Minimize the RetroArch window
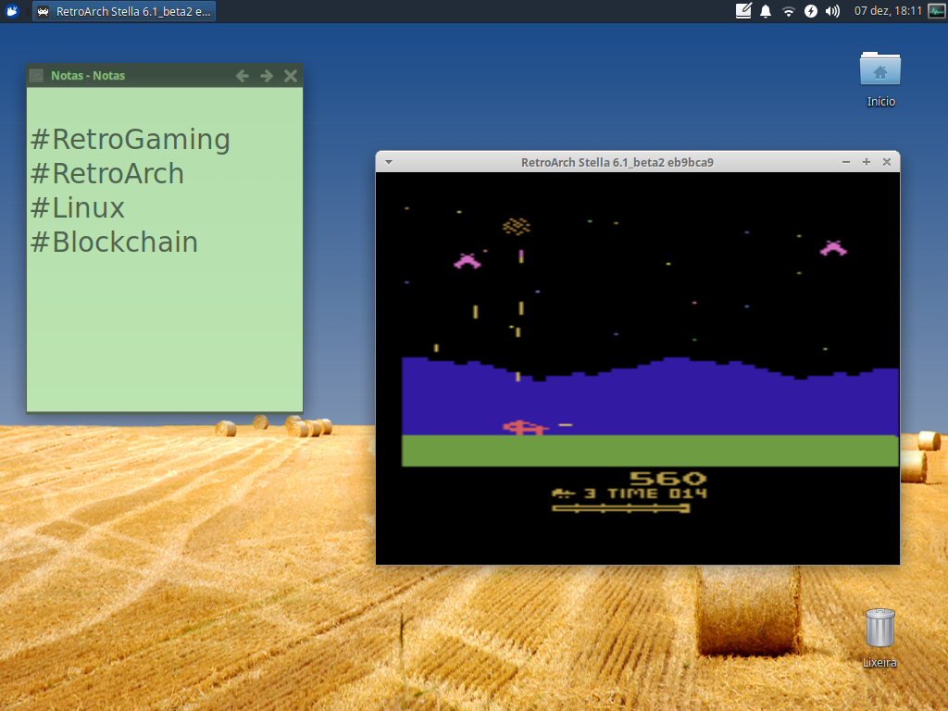The image size is (948, 711). (846, 162)
